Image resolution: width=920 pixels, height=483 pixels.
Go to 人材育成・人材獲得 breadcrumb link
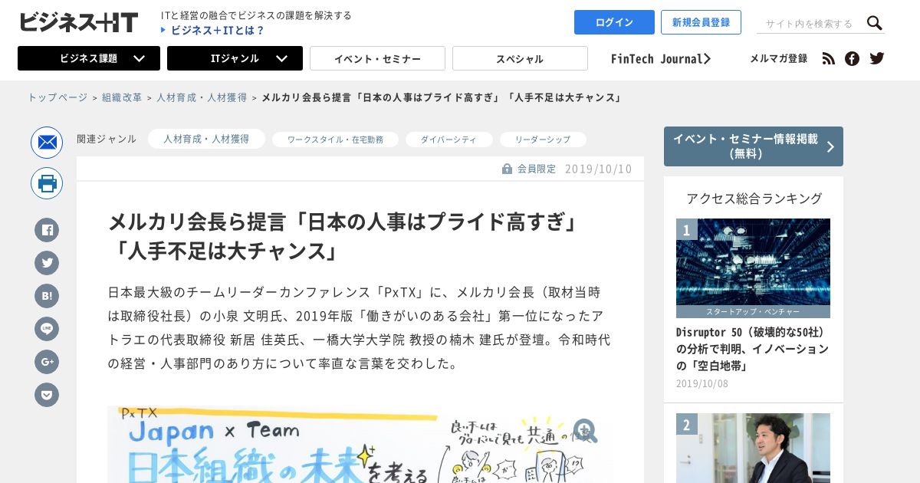click(x=202, y=98)
